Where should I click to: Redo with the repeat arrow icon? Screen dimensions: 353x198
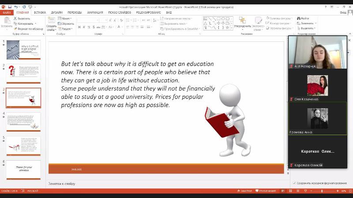[x=24, y=7]
